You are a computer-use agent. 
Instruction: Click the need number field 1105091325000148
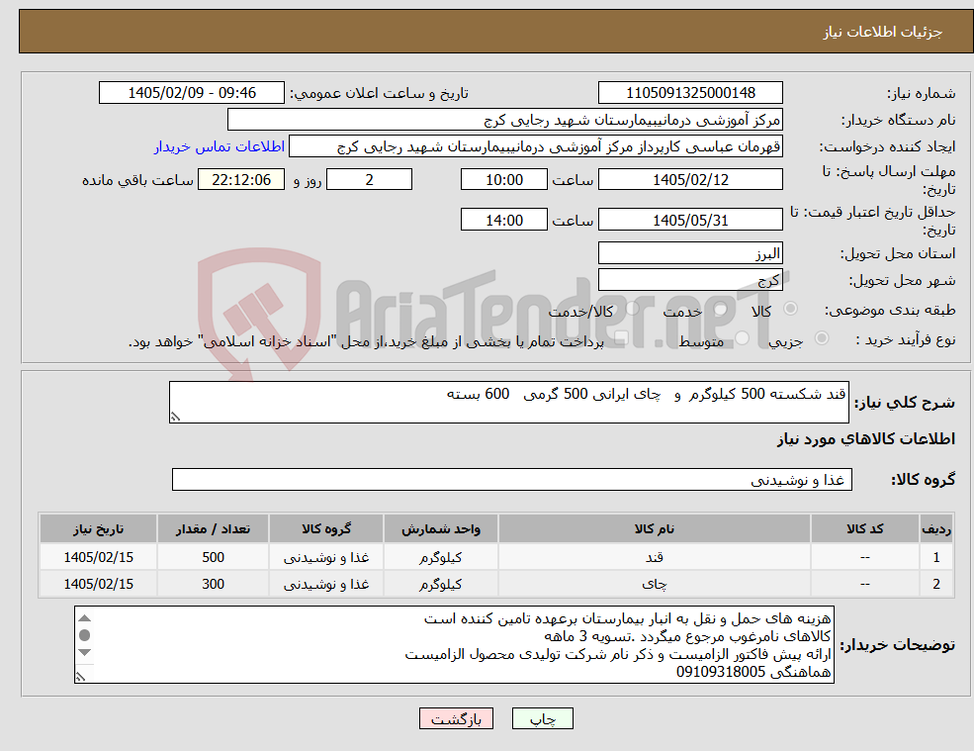690,93
